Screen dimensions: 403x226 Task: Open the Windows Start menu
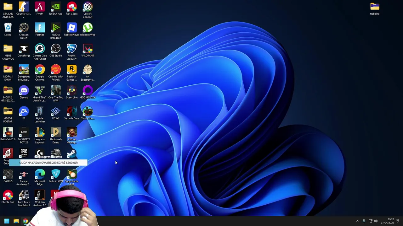(7, 221)
